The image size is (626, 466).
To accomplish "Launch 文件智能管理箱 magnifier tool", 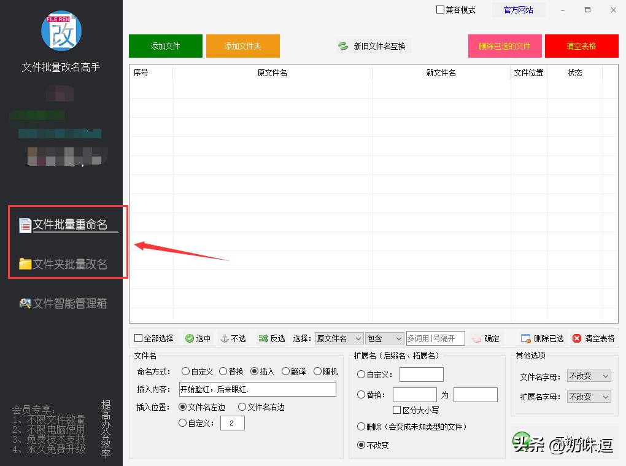I will coord(25,303).
